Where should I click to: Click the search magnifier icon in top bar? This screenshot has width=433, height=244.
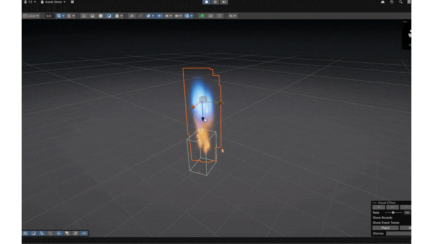pyautogui.click(x=401, y=2)
